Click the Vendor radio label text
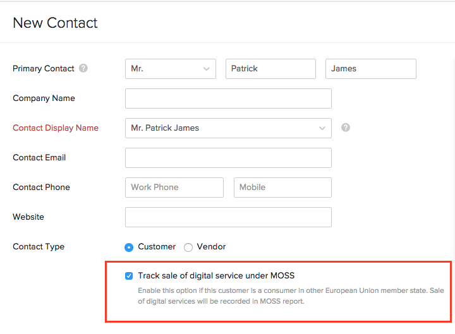Image resolution: width=455 pixels, height=334 pixels. click(x=211, y=247)
